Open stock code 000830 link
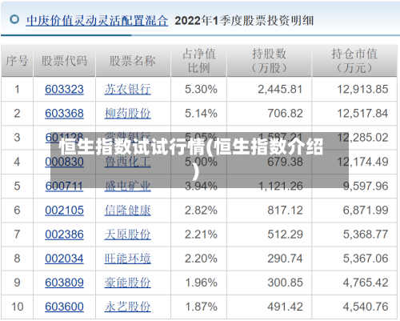Image resolution: width=400 pixels, height=321 pixels. coord(64,162)
